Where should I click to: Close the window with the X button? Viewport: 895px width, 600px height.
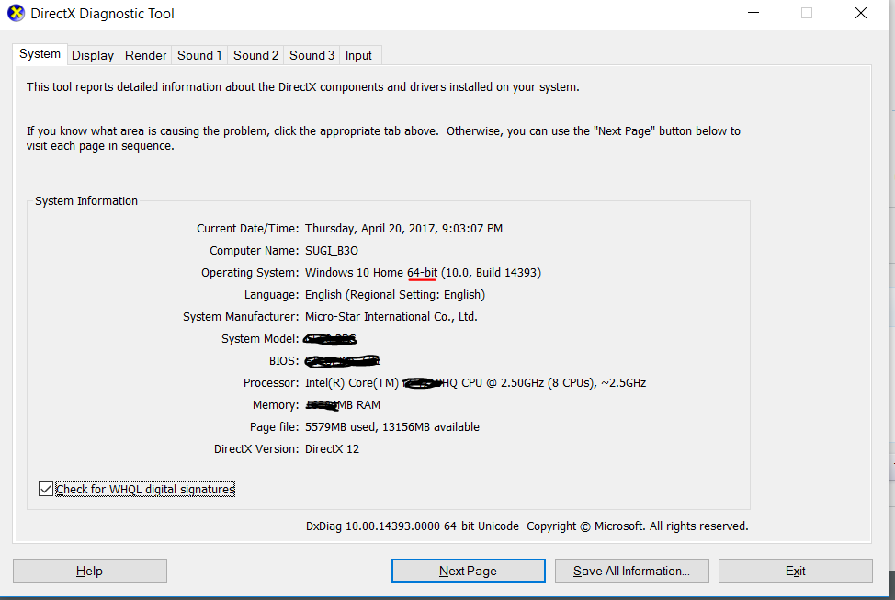[861, 13]
